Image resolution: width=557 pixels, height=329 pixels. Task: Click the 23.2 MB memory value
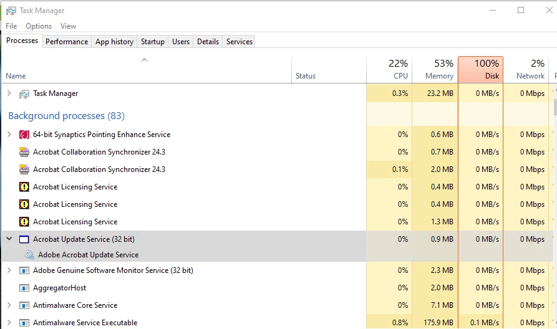click(x=440, y=93)
